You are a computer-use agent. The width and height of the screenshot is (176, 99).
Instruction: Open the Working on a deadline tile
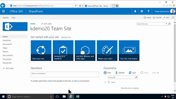[63, 51]
